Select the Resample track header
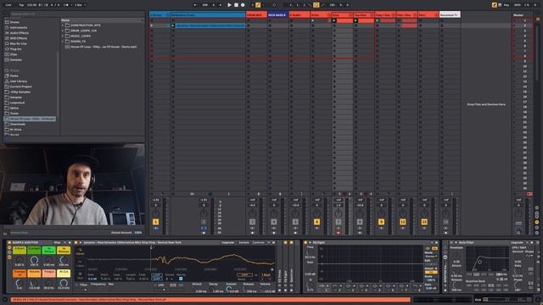 (x=450, y=15)
